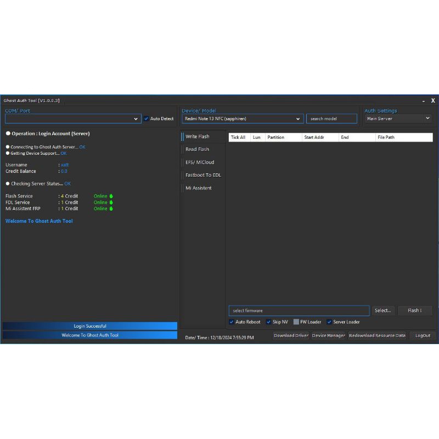Click the 'Operation : Login Account (Server)' heading
This screenshot has height=439, width=439.
click(48, 133)
